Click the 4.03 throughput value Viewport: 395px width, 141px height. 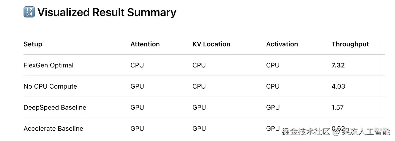(338, 86)
